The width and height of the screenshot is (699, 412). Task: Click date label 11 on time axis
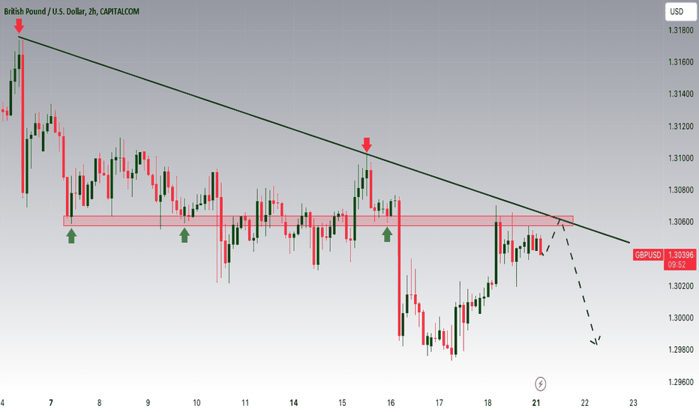pos(245,403)
